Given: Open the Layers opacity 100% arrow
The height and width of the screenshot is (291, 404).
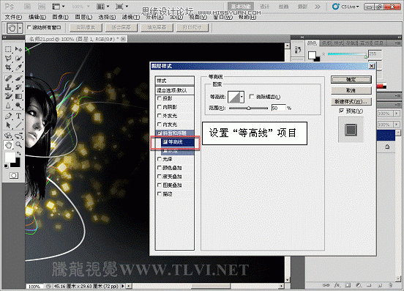Looking at the screenshot, I should click(x=397, y=114).
